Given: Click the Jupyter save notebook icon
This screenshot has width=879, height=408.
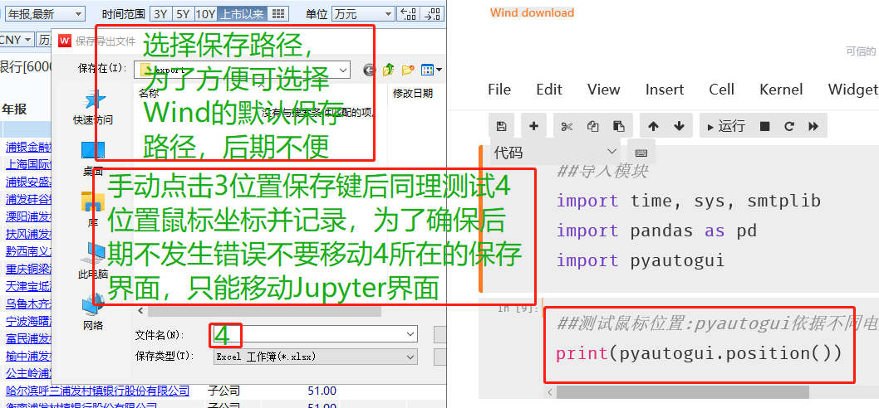Looking at the screenshot, I should (x=501, y=126).
